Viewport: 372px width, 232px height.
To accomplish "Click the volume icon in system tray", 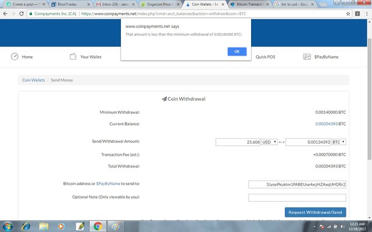I will pos(342,227).
